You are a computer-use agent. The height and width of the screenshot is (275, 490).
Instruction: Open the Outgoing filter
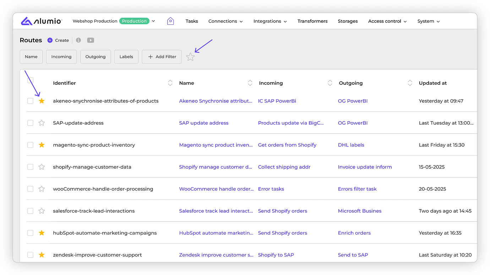click(96, 57)
